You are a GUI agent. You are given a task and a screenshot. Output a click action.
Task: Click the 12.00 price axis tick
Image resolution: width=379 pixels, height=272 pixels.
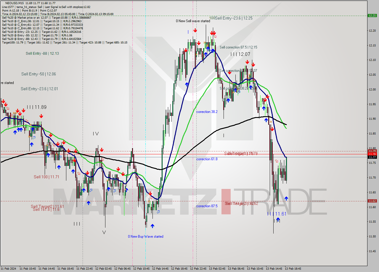coord(372,89)
